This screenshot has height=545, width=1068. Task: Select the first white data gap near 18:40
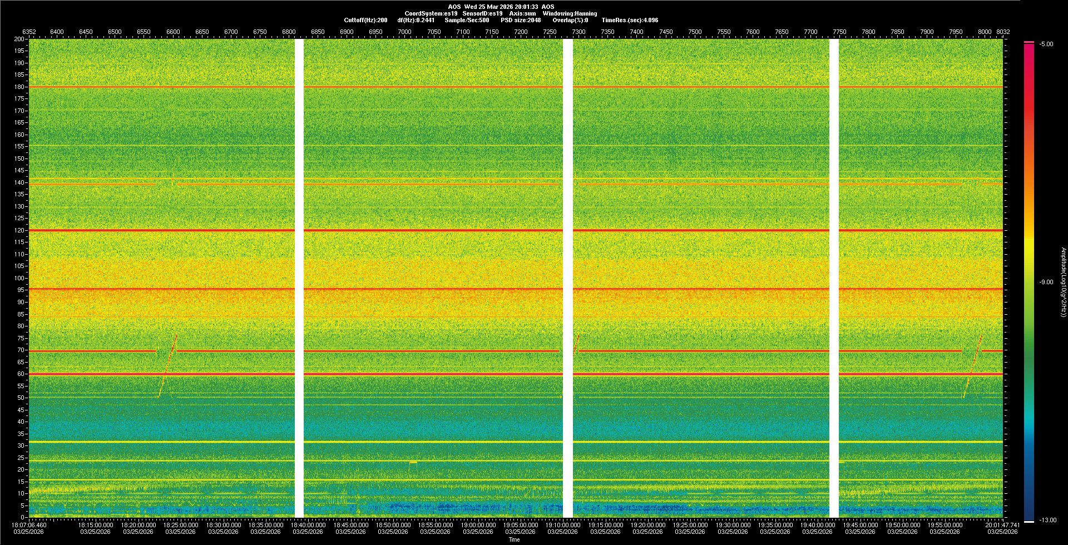(299, 278)
